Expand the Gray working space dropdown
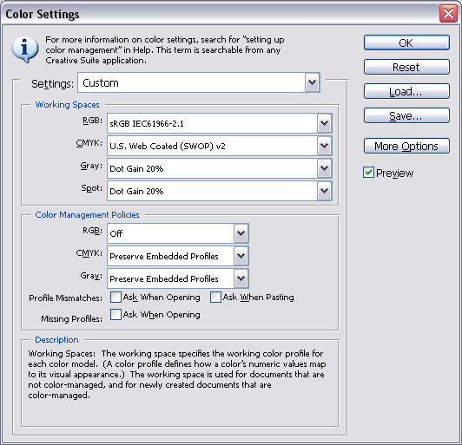Screen dimensions: 462x445 click(220, 168)
